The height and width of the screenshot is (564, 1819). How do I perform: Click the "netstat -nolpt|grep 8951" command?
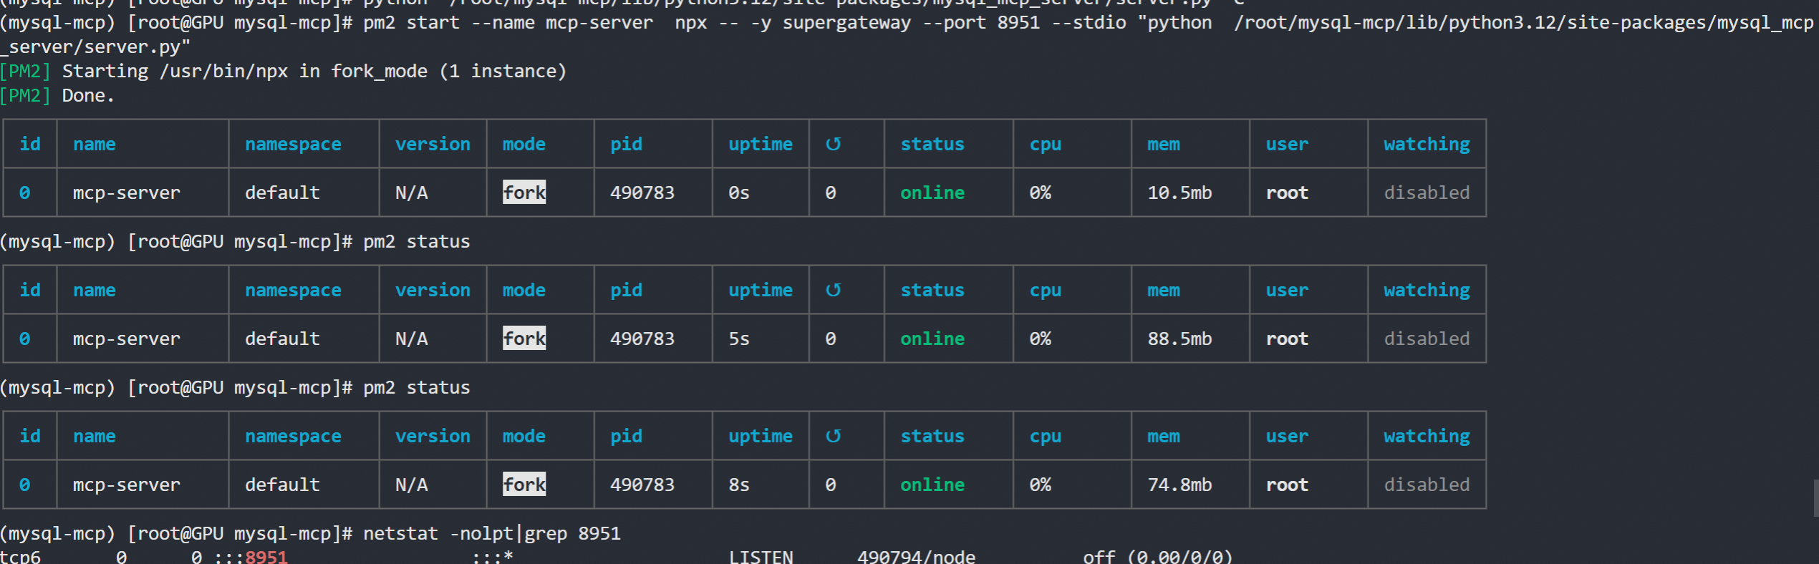[x=492, y=533]
